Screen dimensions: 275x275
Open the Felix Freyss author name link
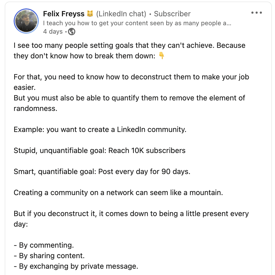[64, 14]
